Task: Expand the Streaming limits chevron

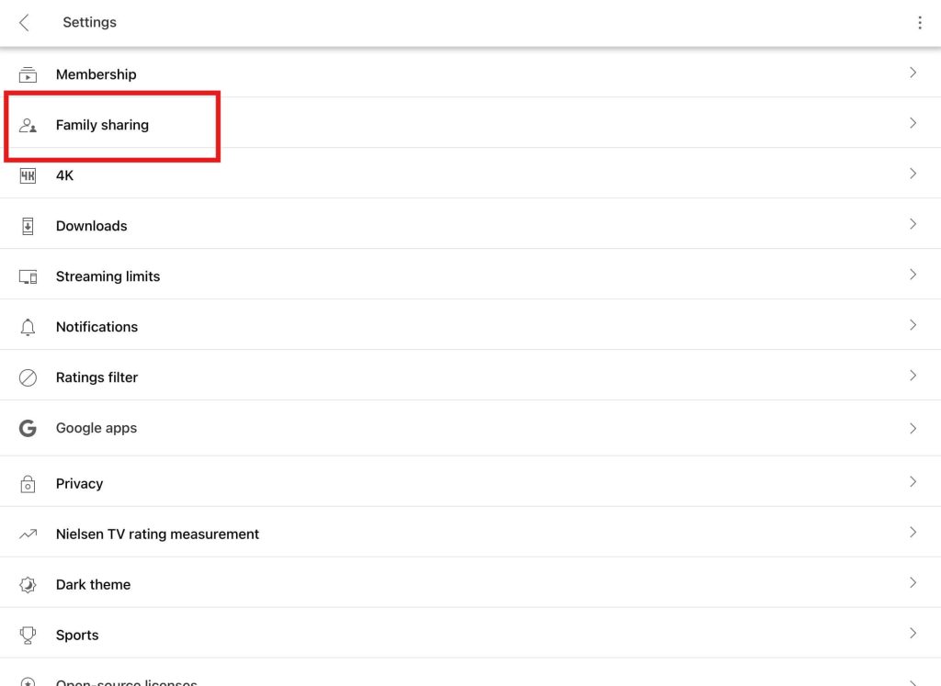Action: pyautogui.click(x=913, y=275)
